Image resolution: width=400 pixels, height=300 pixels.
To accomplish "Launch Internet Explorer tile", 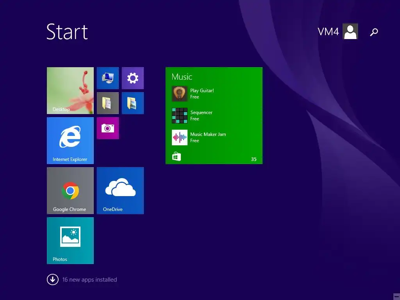I will [70, 141].
